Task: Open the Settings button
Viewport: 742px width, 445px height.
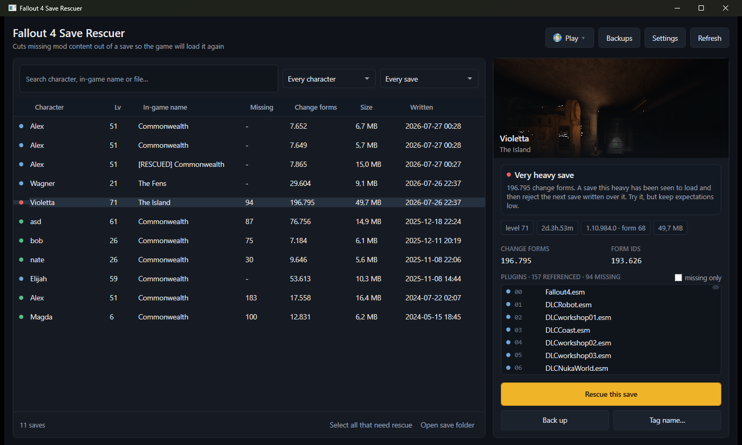Action: pos(665,38)
